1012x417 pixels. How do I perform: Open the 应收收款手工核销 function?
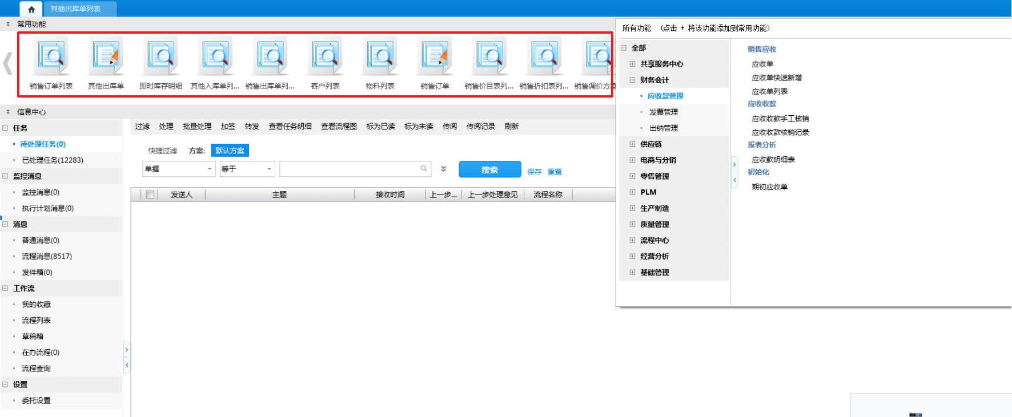click(x=780, y=119)
